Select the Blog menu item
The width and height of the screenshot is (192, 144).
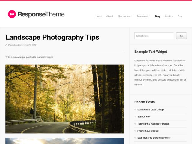point(158,16)
